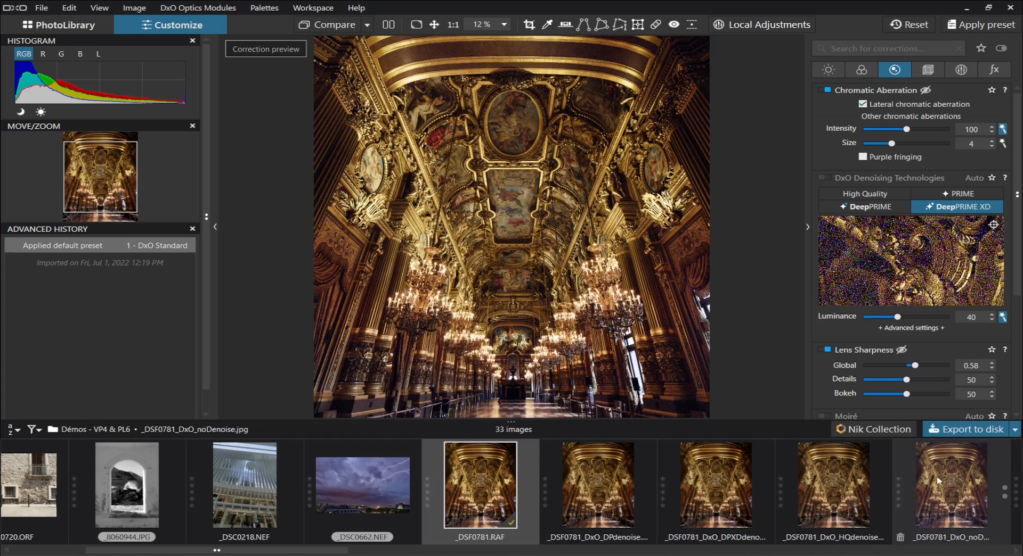Open the Compare dropdown arrow
1023x556 pixels.
coord(367,24)
